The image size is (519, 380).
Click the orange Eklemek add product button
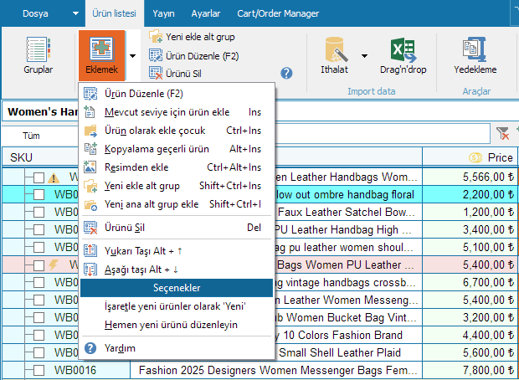[101, 55]
